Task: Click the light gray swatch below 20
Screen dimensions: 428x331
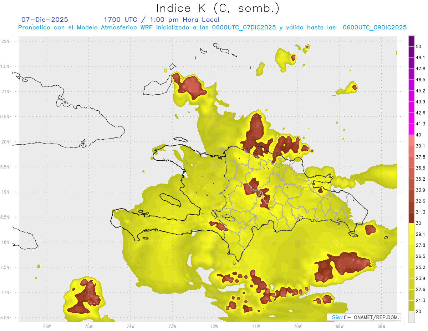Action: (411, 317)
